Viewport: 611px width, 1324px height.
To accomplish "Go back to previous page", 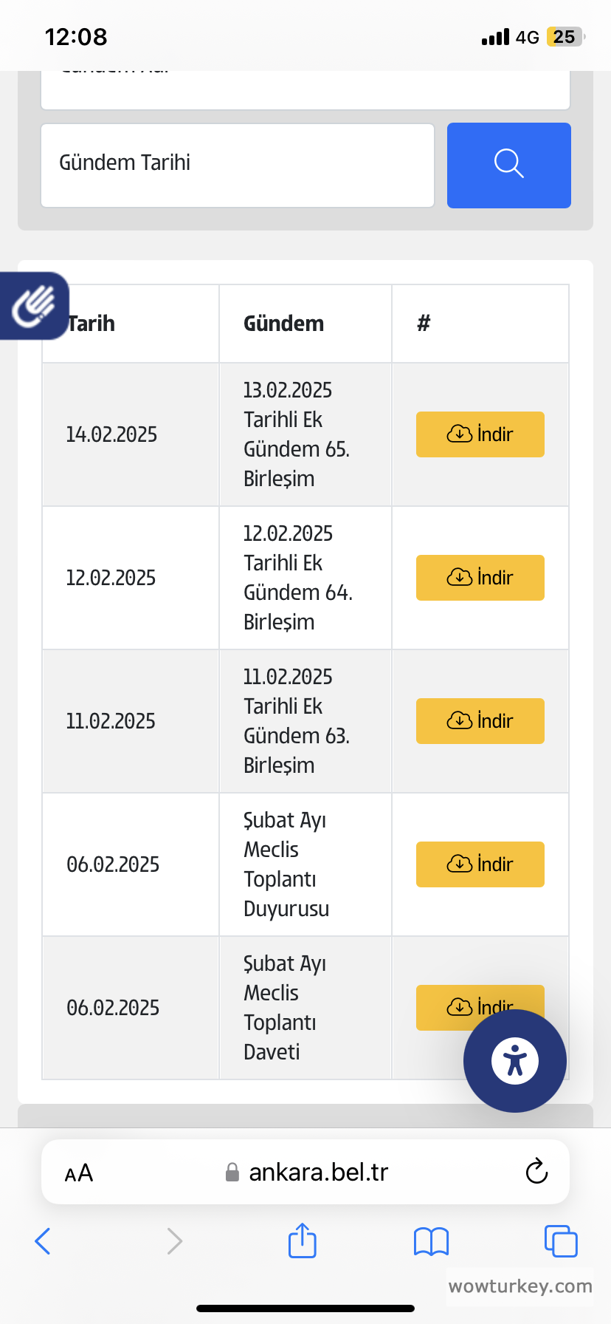I will pos(43,1241).
